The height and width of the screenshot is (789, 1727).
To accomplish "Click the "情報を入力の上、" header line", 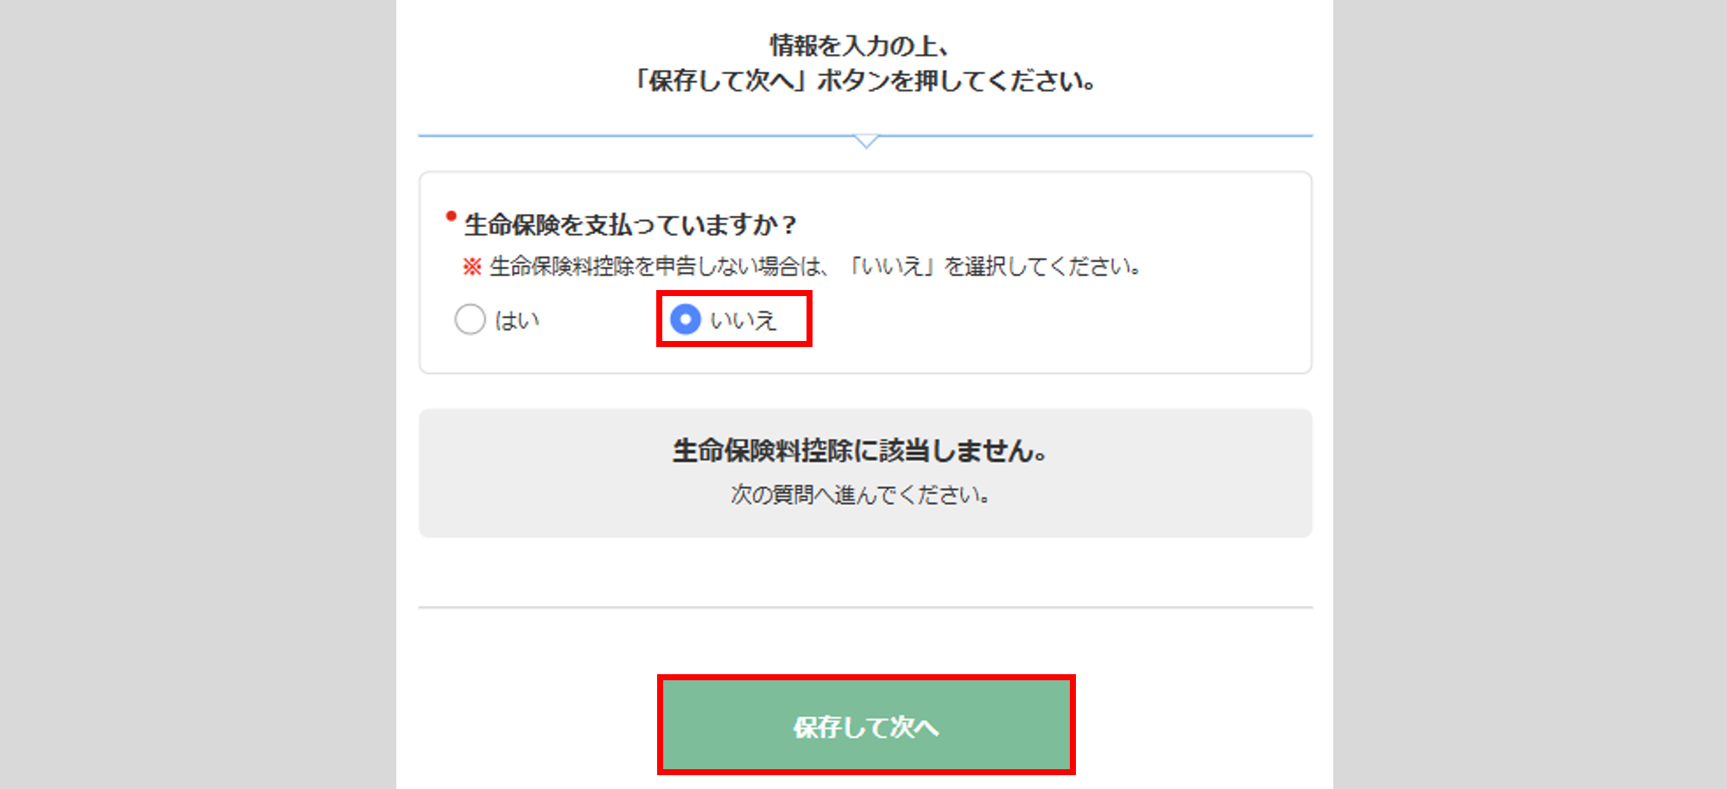I will click(860, 45).
